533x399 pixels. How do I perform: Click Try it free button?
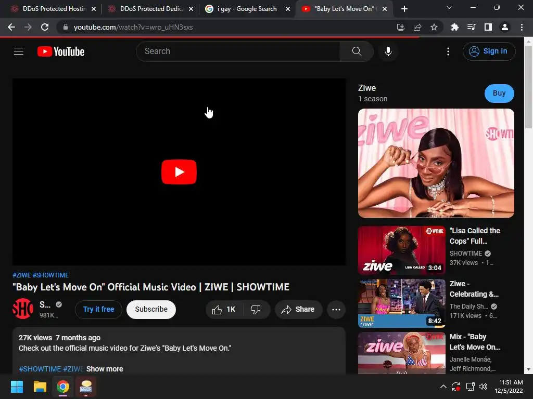coord(98,310)
